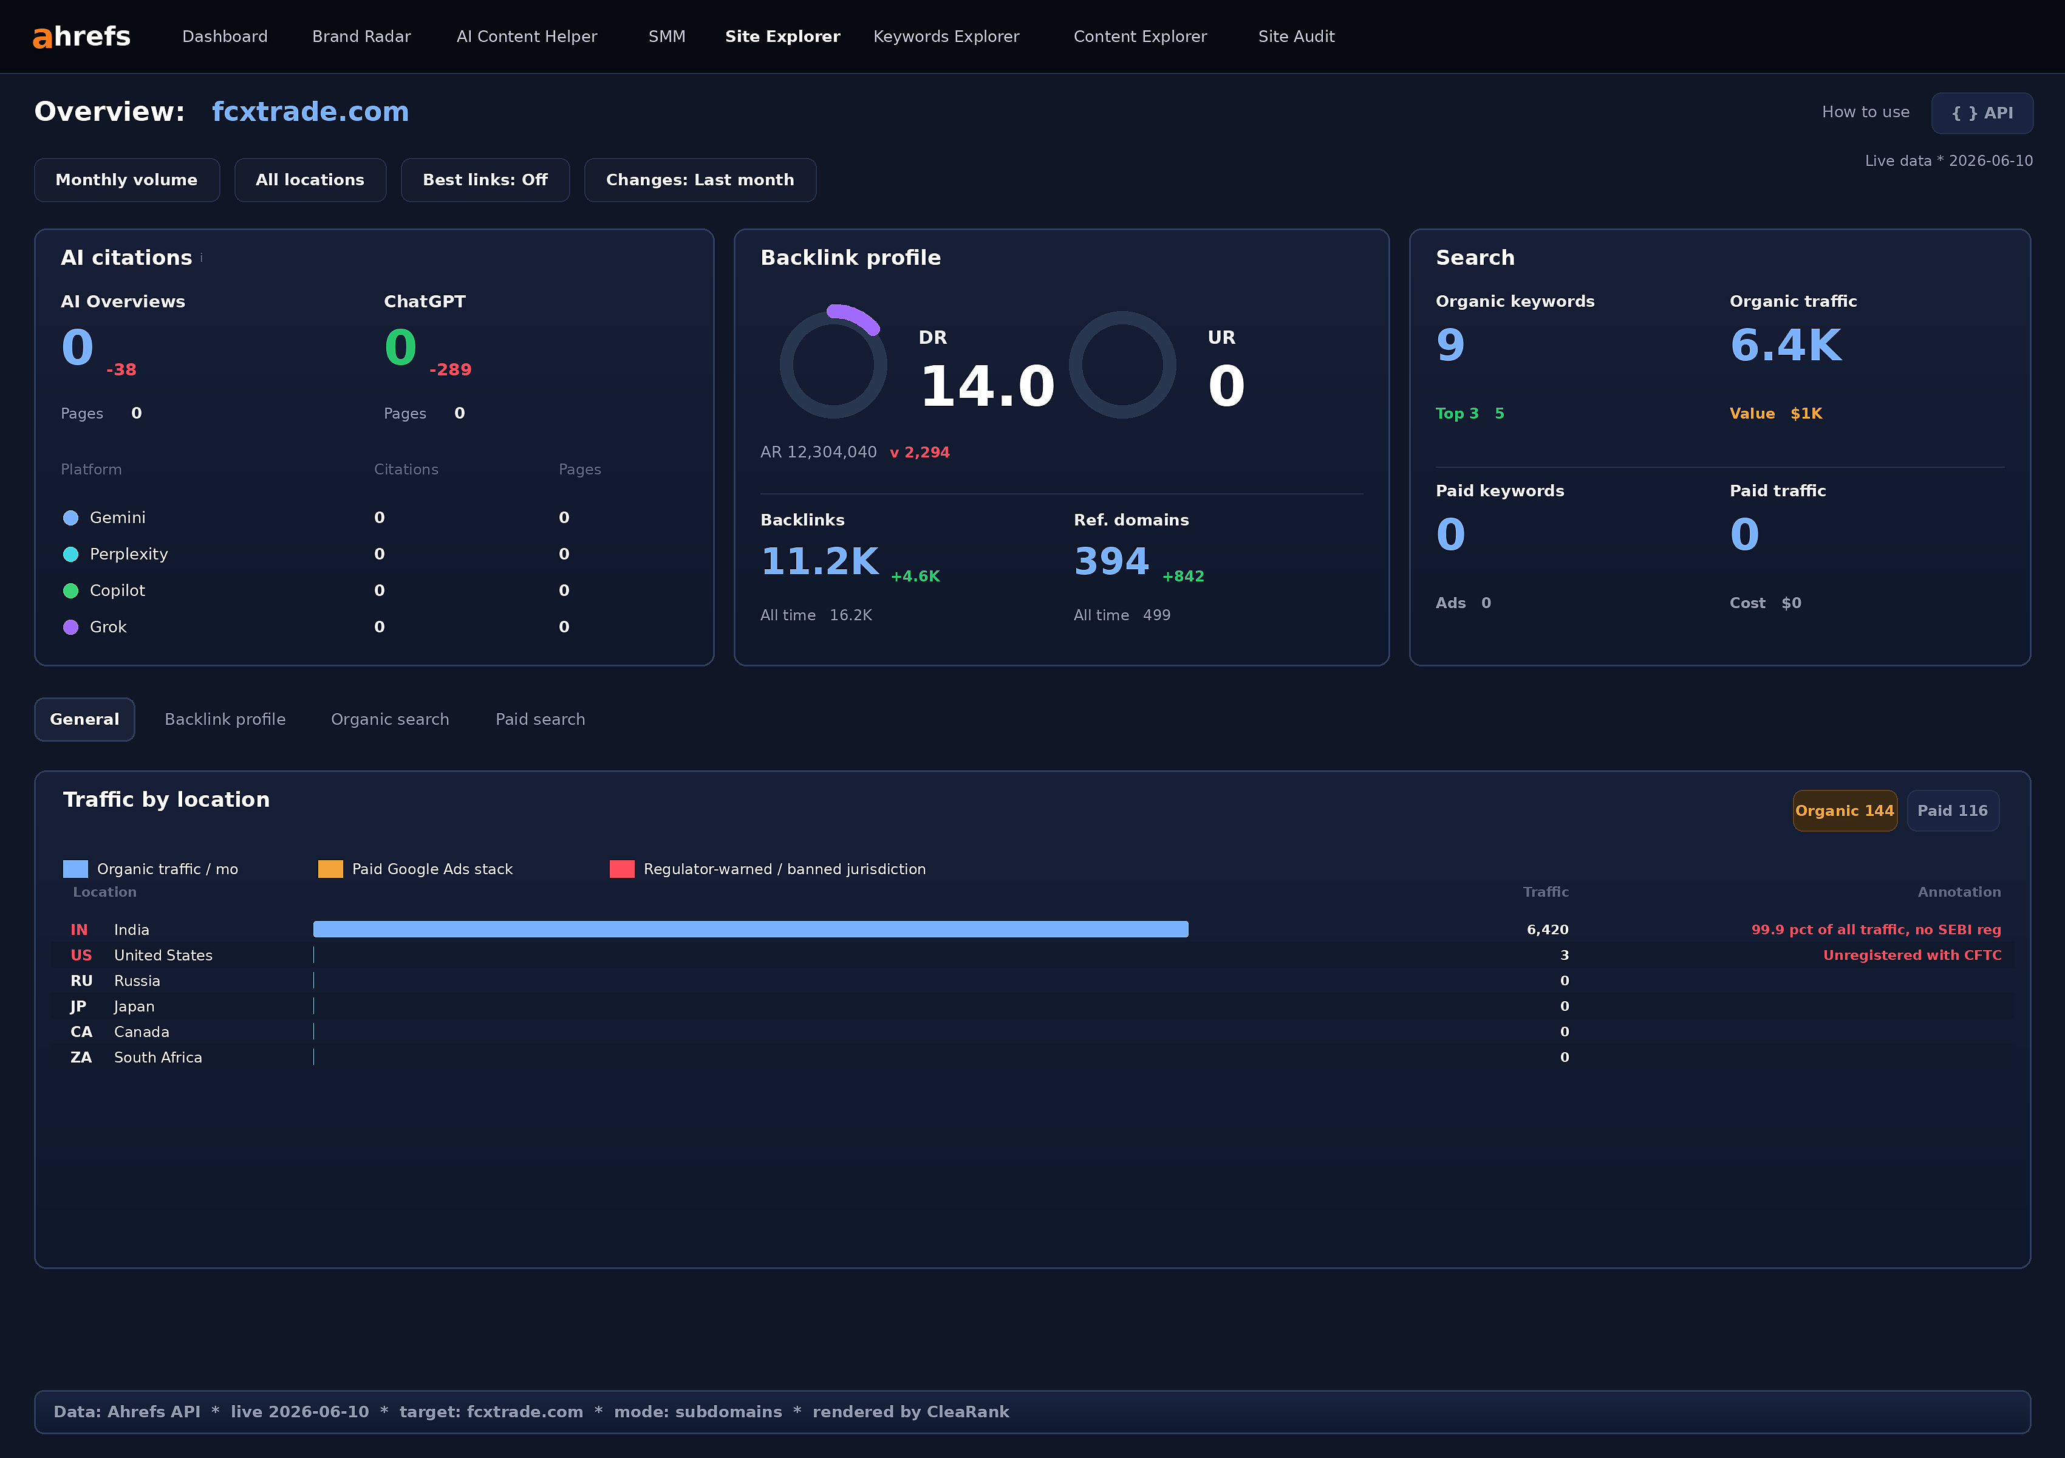Screen dimensions: 2065x1458
Task: Click the Organic keywords value 9
Action: click(x=1451, y=346)
